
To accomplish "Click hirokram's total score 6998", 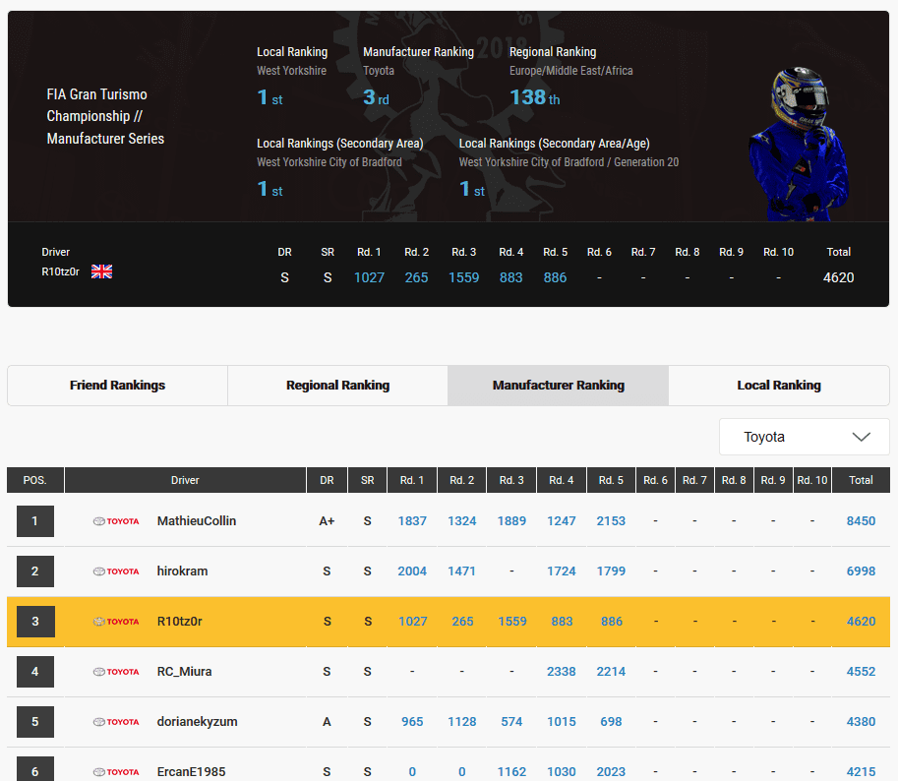I will pyautogui.click(x=861, y=571).
